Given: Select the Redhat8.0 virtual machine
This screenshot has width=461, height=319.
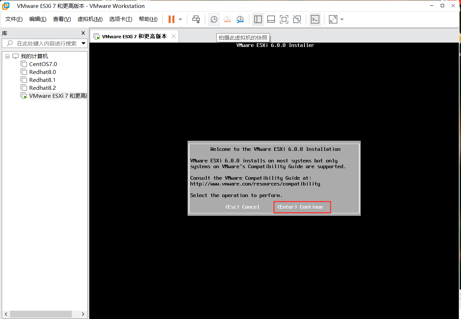Looking at the screenshot, I should click(x=43, y=72).
